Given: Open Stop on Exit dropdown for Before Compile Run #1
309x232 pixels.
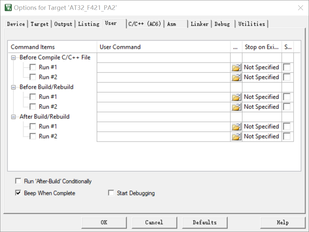Looking at the screenshot, I should pos(262,67).
